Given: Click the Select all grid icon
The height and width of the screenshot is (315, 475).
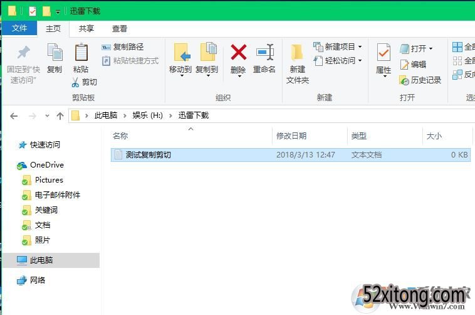Looking at the screenshot, I should pos(457,47).
